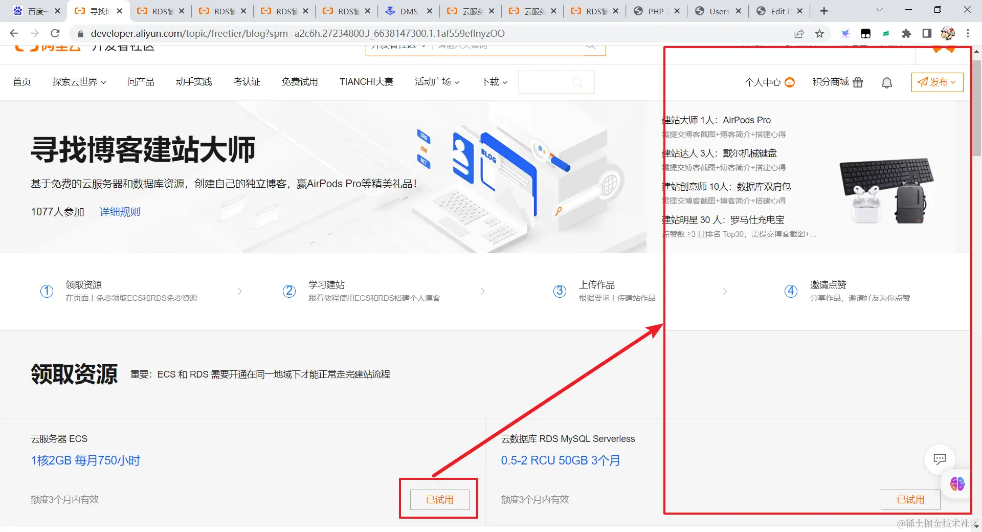
Task: Open the feedback chat bubble icon
Action: pyautogui.click(x=940, y=459)
